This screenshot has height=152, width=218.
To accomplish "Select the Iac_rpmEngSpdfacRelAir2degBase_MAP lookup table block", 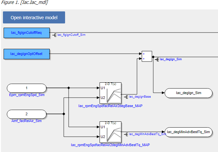I will (110, 93).
